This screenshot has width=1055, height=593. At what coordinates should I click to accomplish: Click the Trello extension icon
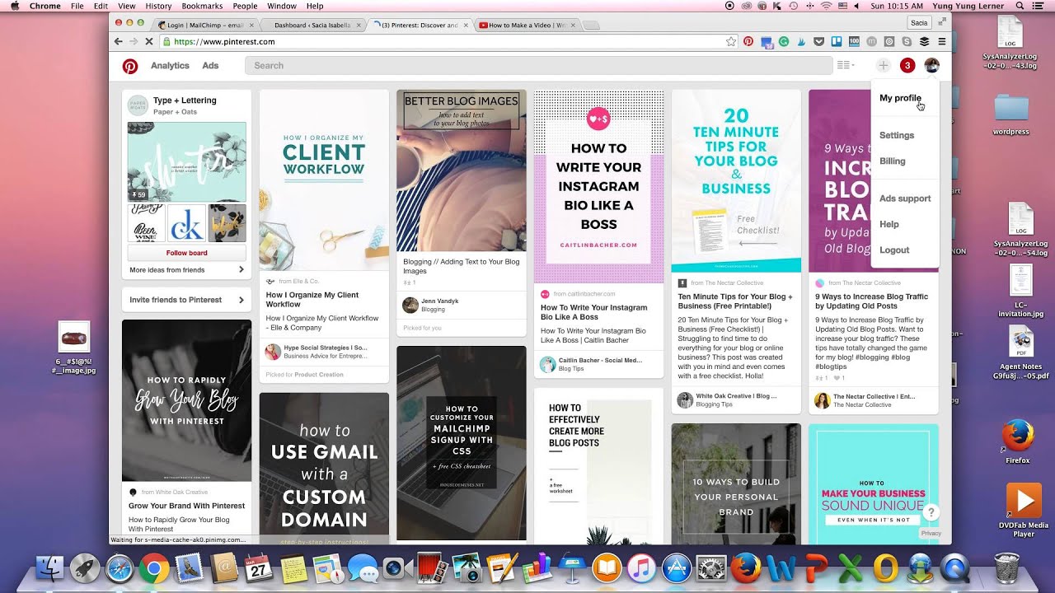(836, 41)
